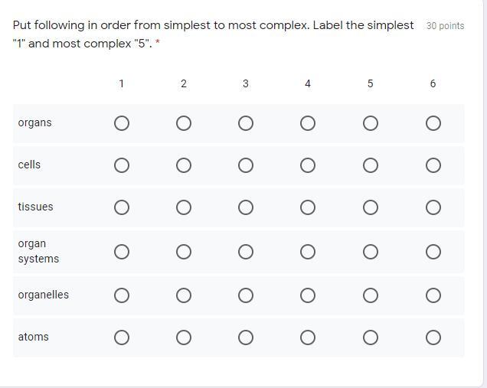Select rank 6 for organ systems
This screenshot has width=487, height=388.
(433, 252)
